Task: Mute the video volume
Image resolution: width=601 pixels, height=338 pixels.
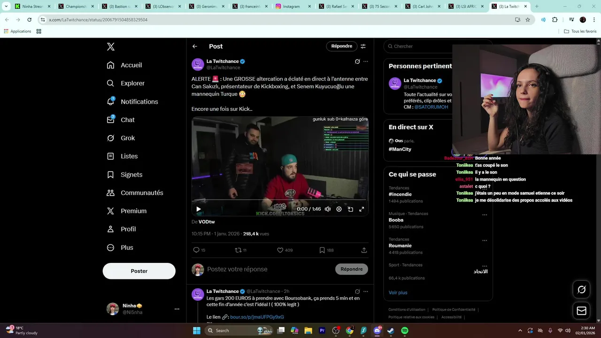Action: pyautogui.click(x=328, y=209)
